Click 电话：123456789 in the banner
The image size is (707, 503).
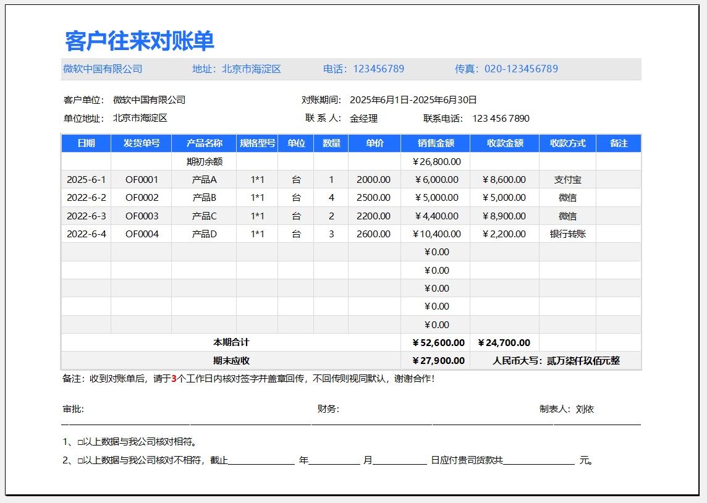coord(363,69)
